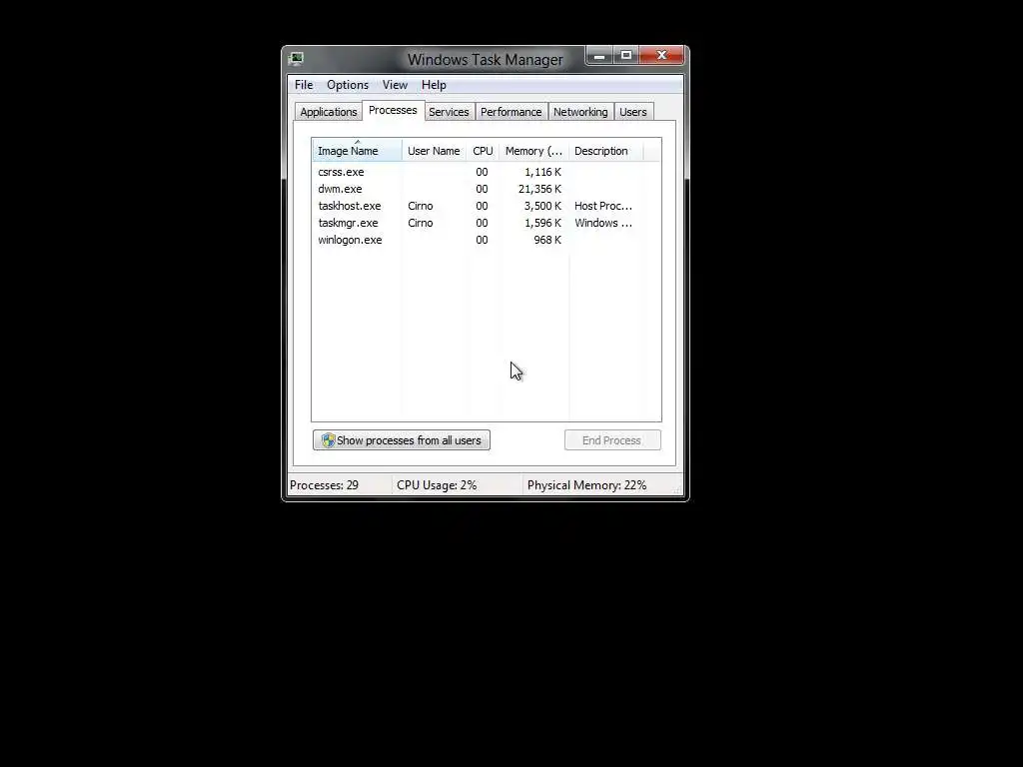Select the winlogon.exe process
Screen dimensions: 1023x767
(x=487, y=240)
